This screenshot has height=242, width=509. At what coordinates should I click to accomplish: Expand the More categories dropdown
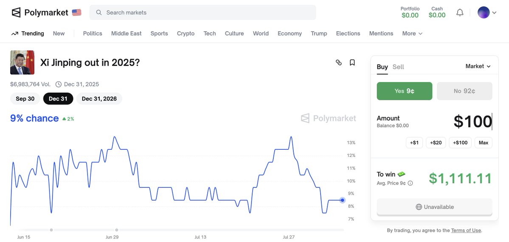click(x=412, y=34)
